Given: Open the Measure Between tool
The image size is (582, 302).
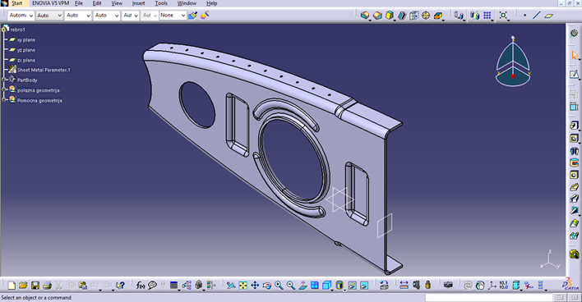Looking at the screenshot, I should tap(404, 286).
